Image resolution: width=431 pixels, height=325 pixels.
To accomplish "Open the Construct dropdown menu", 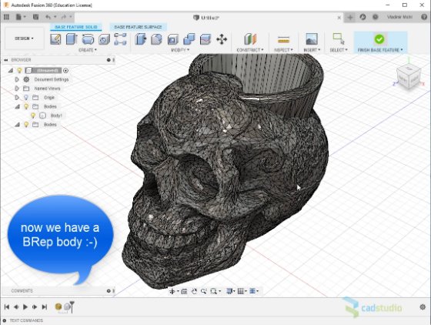I will 250,50.
